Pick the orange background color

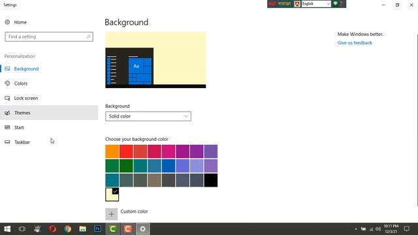point(112,151)
